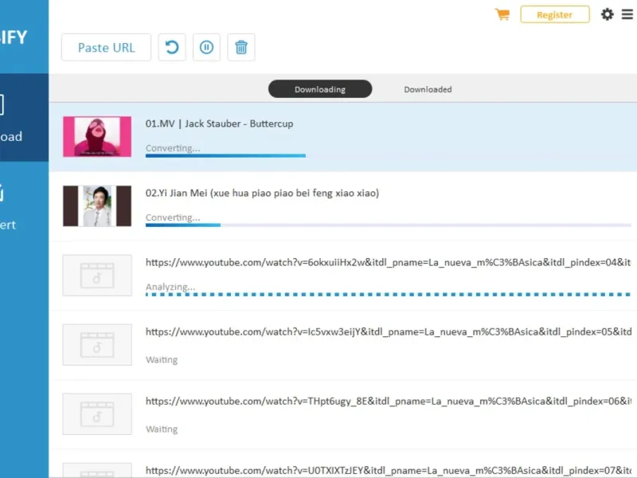Viewport: 637px width, 478px height.
Task: Click placeholder thumbnail for pindex=06 item
Action: coord(97,414)
